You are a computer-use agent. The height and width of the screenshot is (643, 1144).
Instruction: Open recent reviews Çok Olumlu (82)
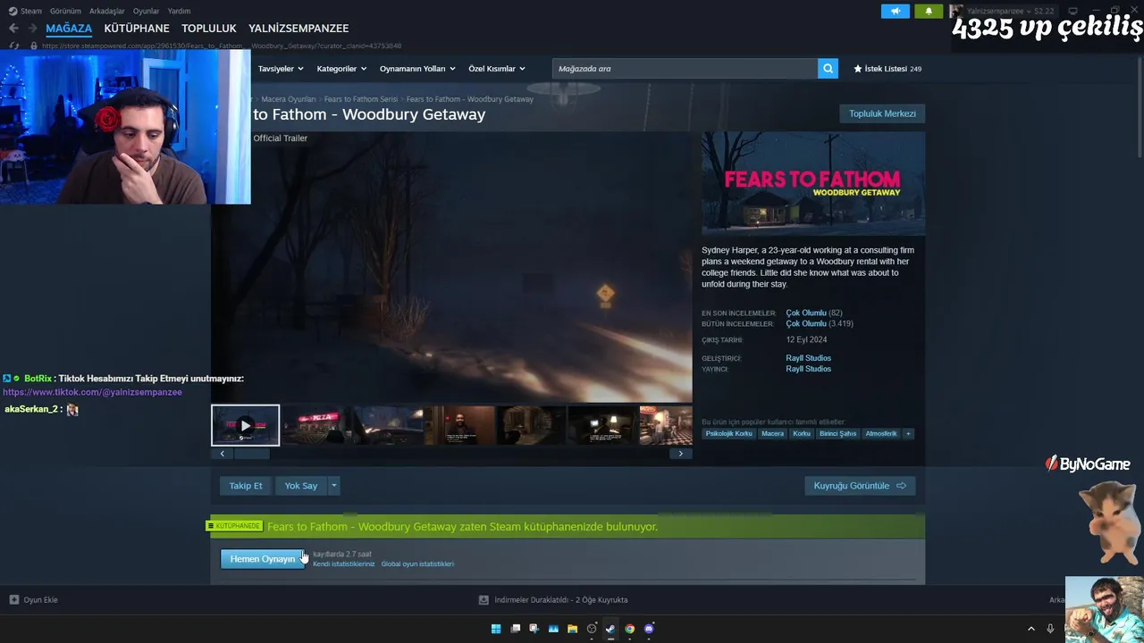[813, 313]
